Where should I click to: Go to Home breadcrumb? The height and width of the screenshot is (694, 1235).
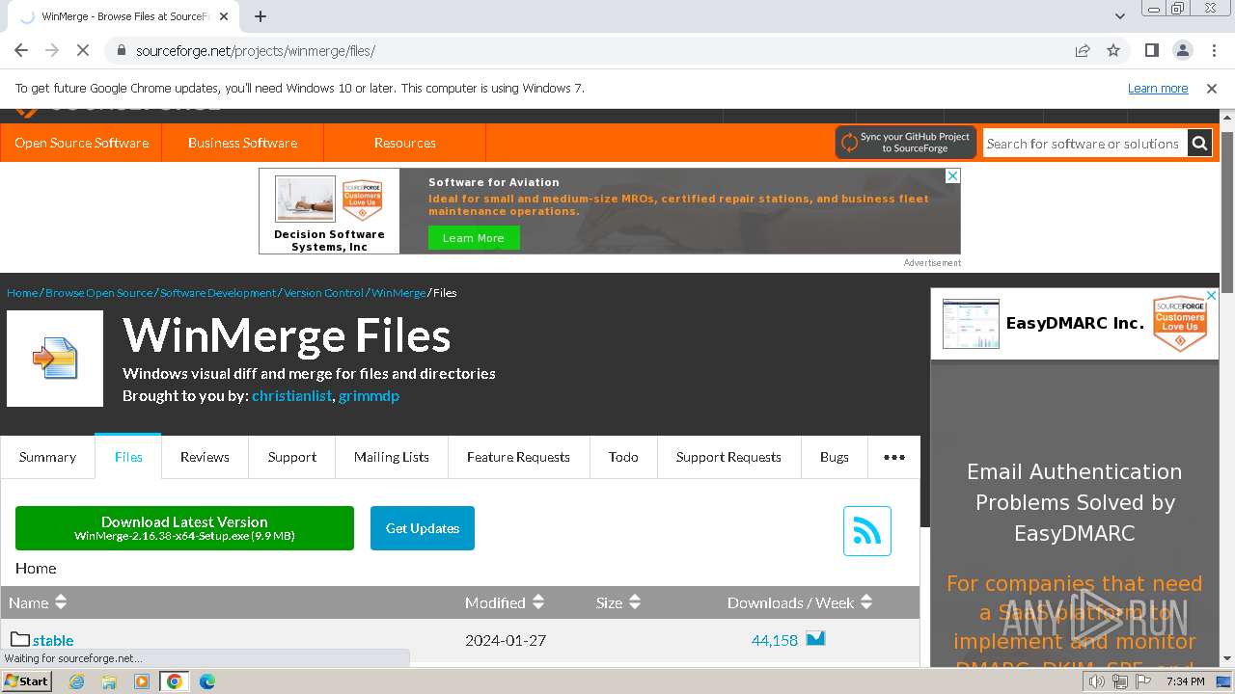(x=22, y=292)
